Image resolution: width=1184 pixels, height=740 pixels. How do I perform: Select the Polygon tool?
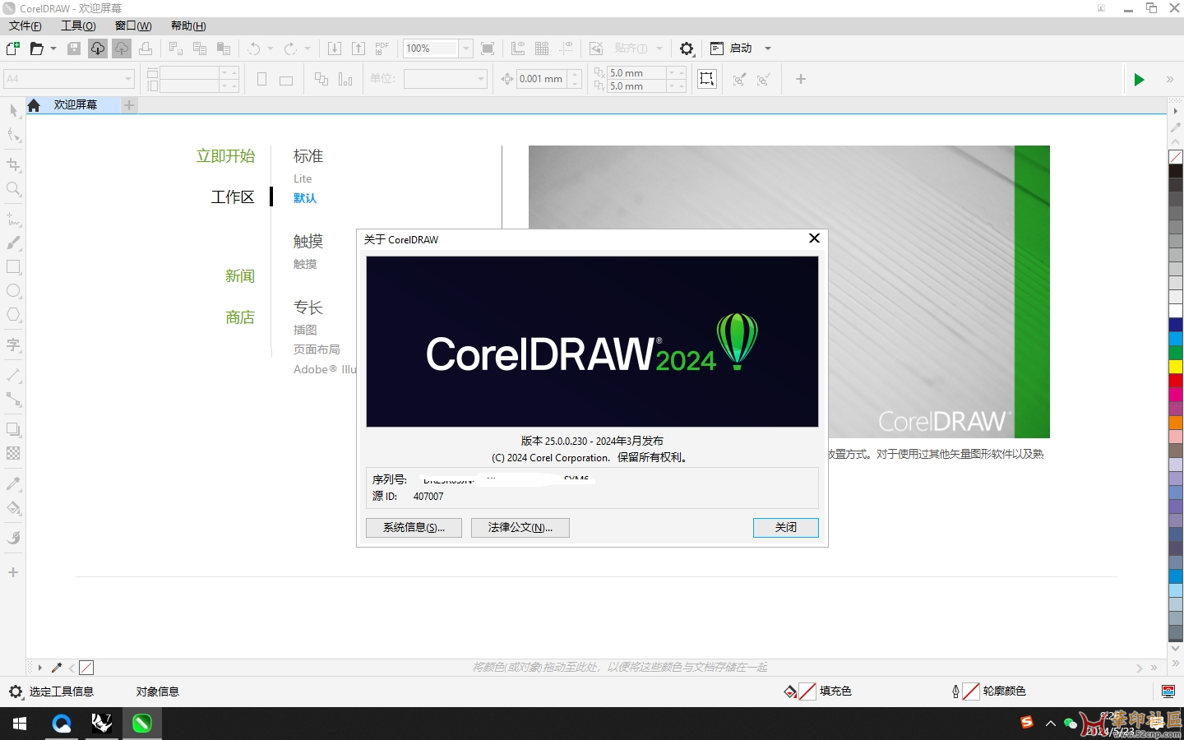pyautogui.click(x=13, y=315)
